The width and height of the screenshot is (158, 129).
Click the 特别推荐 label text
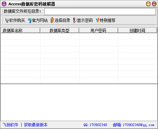tap(107, 20)
